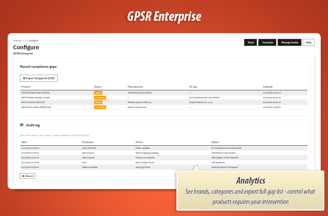Click incomplete badge for Power Bank row
Image resolution: width=328 pixels, height=216 pixels.
[x=100, y=107]
